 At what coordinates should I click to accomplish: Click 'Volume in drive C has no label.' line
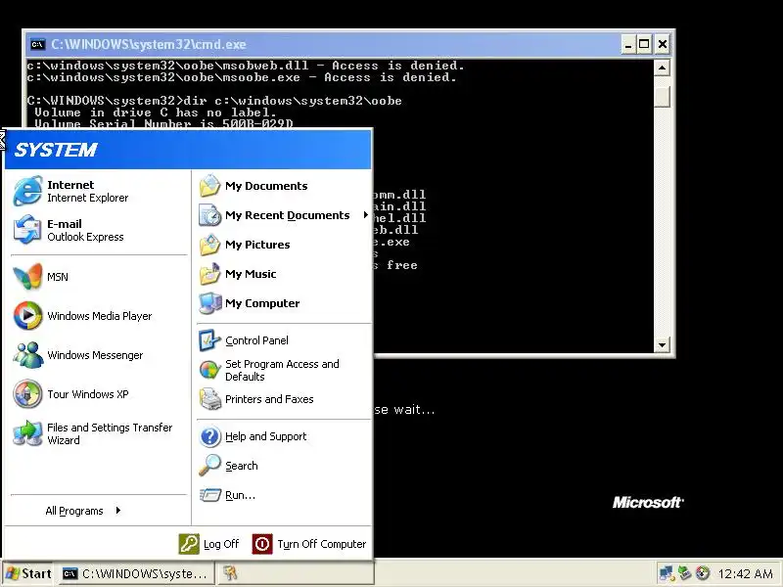click(x=156, y=113)
